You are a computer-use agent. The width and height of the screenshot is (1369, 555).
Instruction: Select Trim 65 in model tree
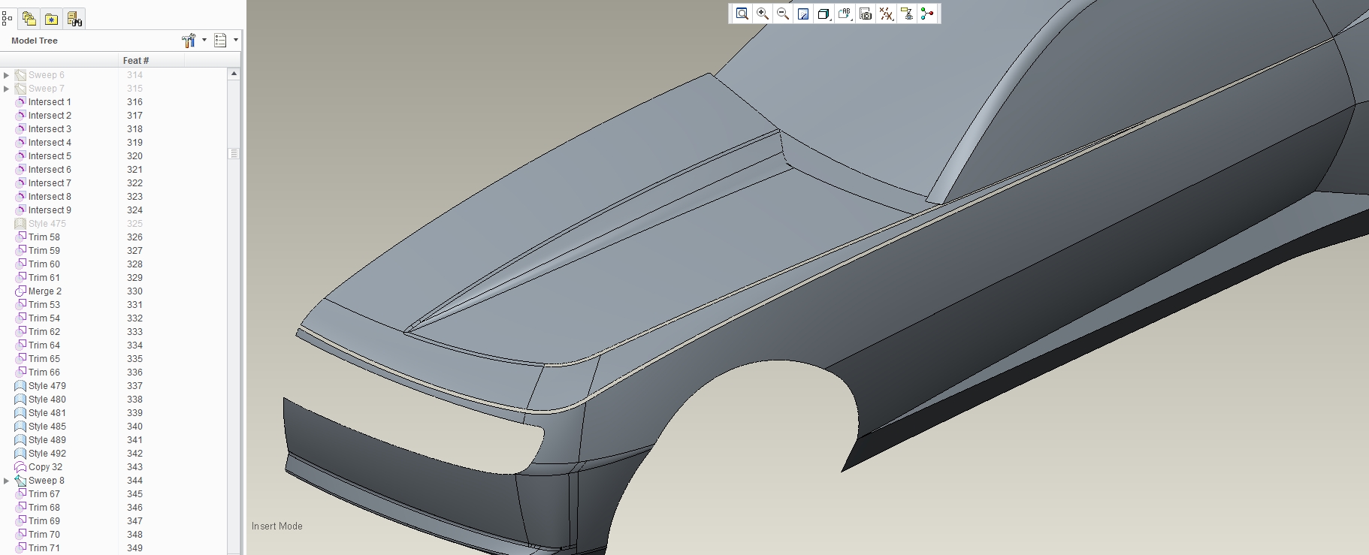(44, 359)
